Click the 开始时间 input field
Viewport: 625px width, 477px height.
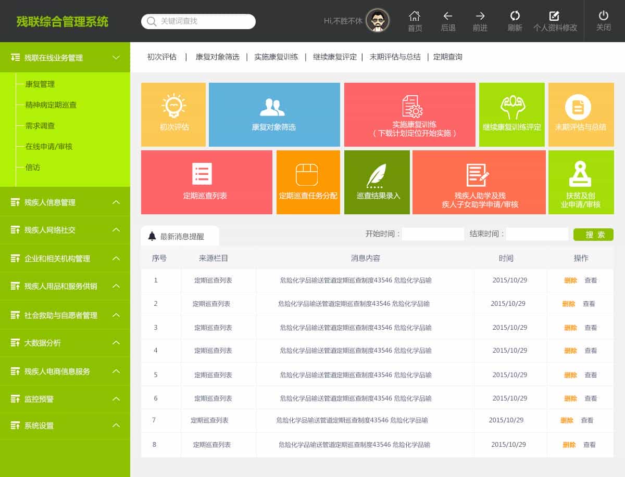(x=433, y=234)
